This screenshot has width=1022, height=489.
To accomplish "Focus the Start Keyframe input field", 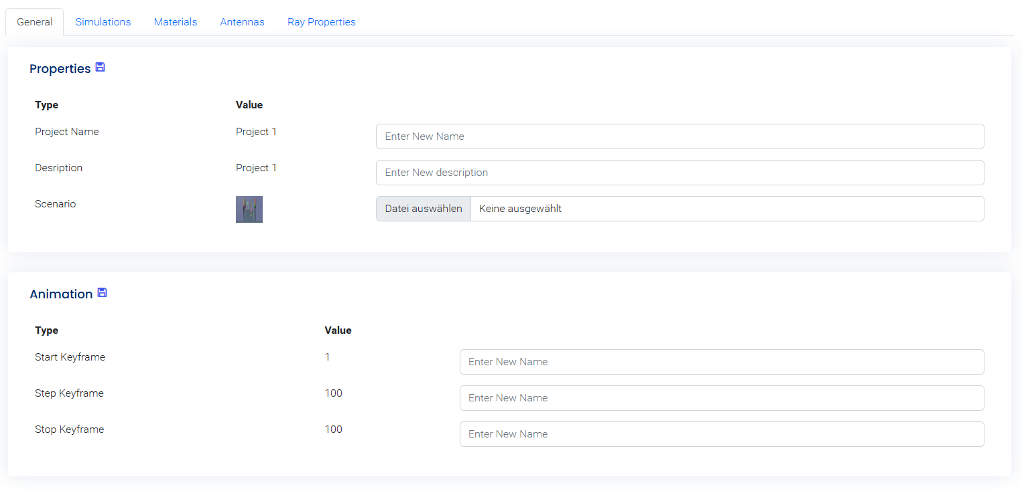I will (x=721, y=362).
